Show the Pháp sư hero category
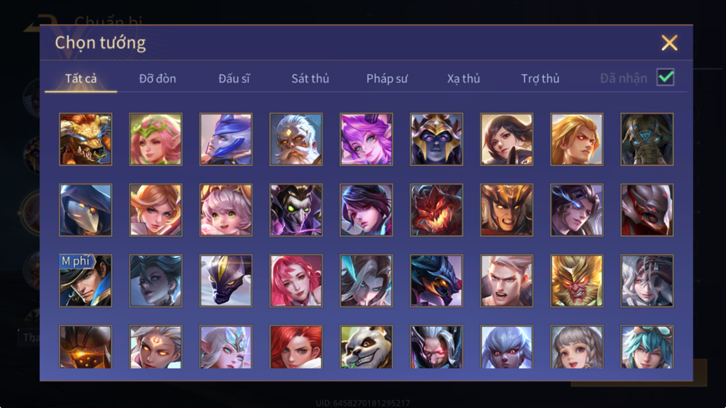 click(x=387, y=79)
